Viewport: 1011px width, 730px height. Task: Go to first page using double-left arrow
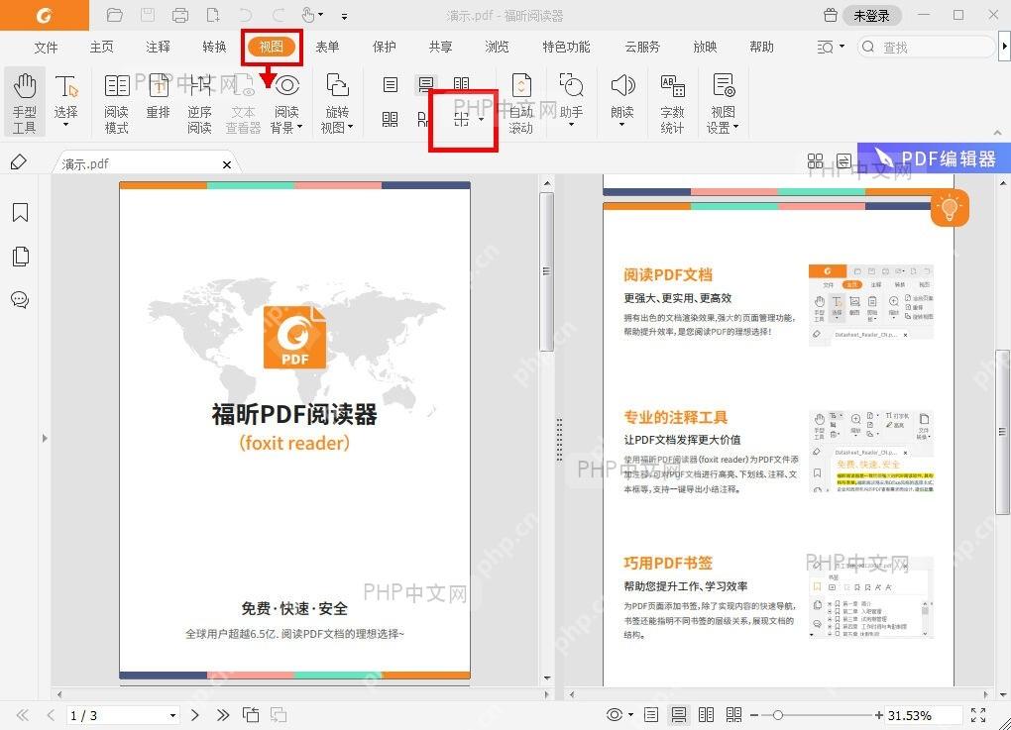23,715
